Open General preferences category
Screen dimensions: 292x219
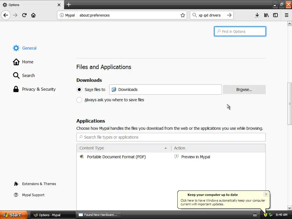[25, 48]
